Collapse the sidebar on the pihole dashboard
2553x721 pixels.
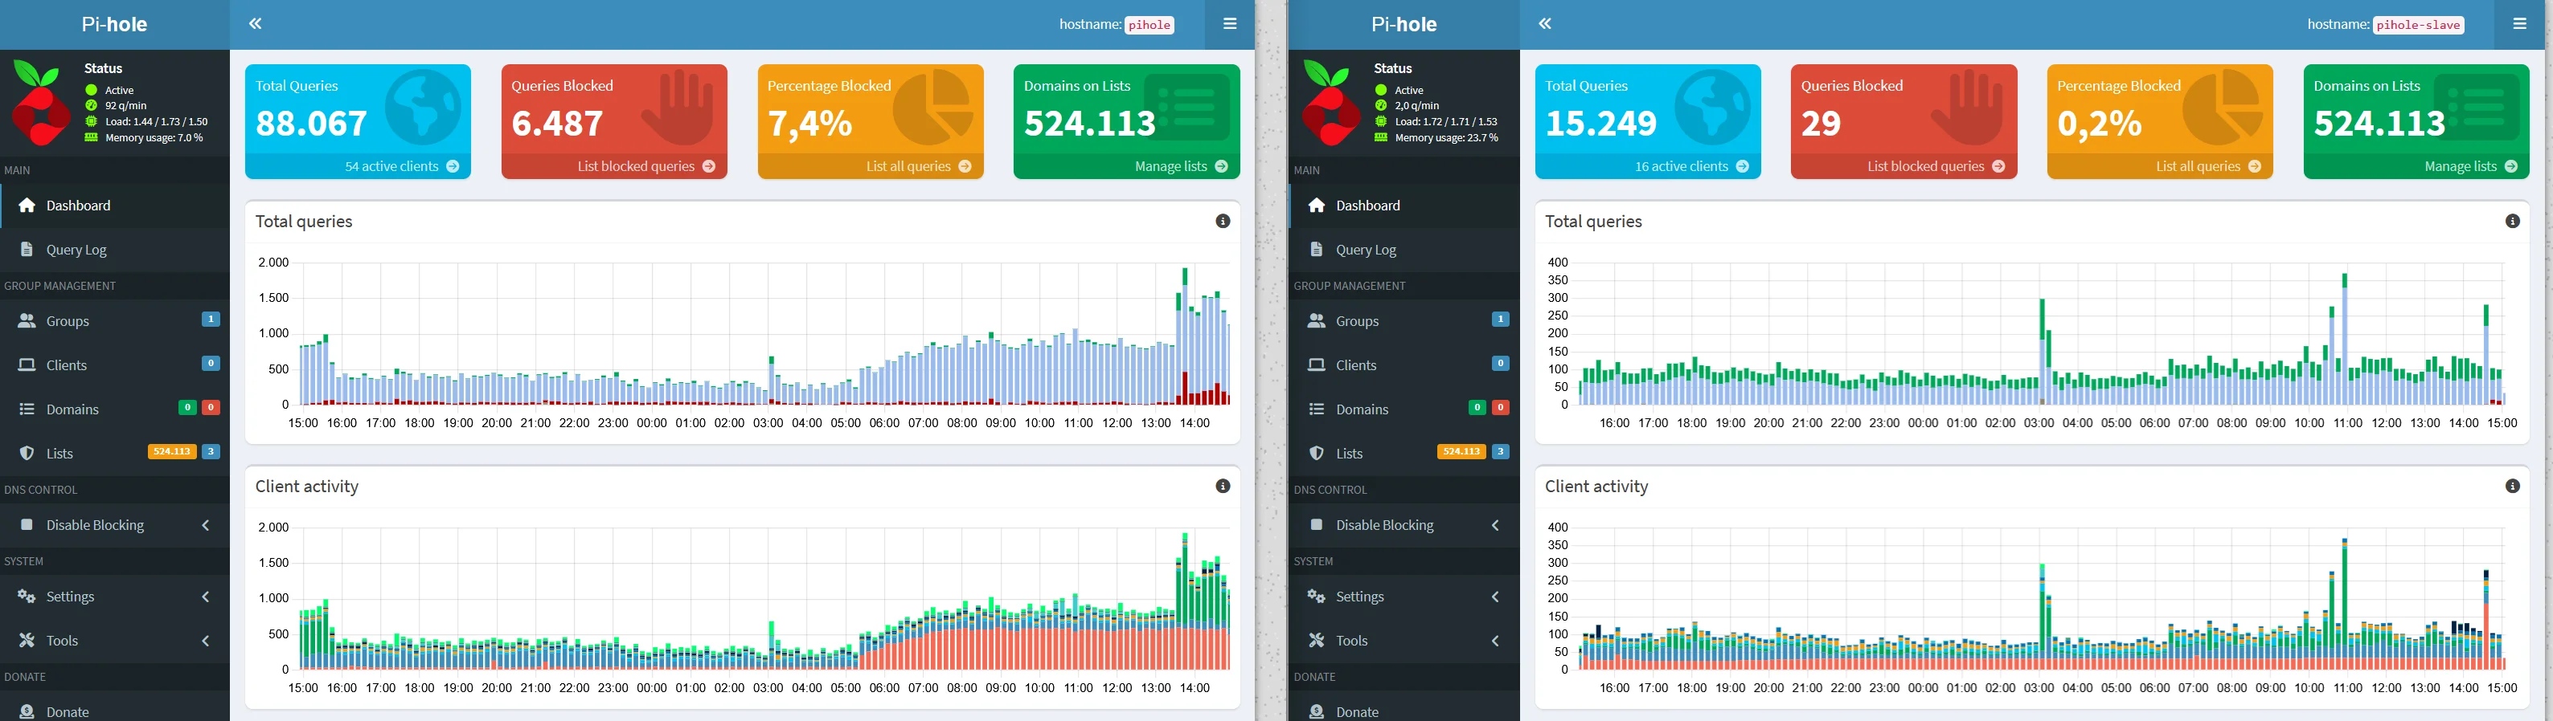click(256, 24)
